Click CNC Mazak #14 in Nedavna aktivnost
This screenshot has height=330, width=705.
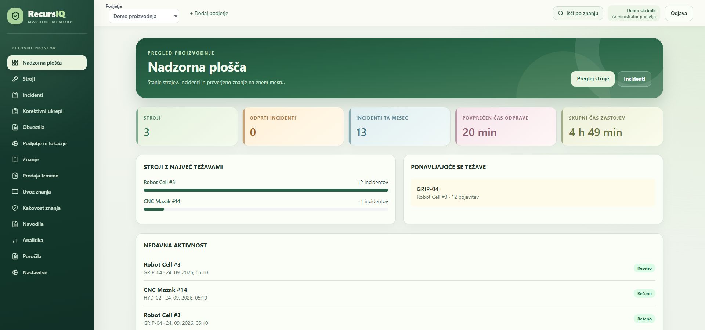point(165,290)
